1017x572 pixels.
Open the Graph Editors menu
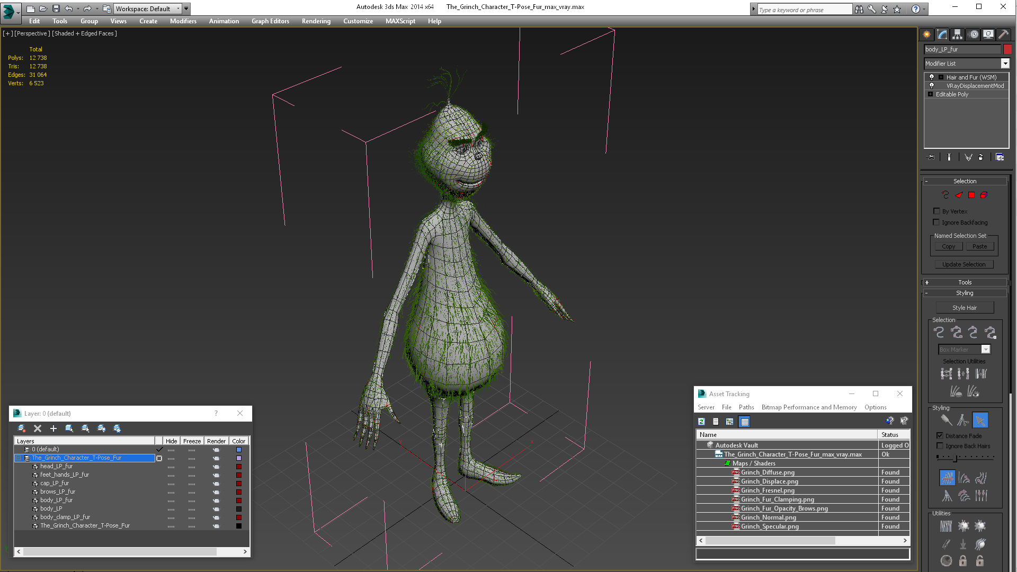click(x=270, y=21)
